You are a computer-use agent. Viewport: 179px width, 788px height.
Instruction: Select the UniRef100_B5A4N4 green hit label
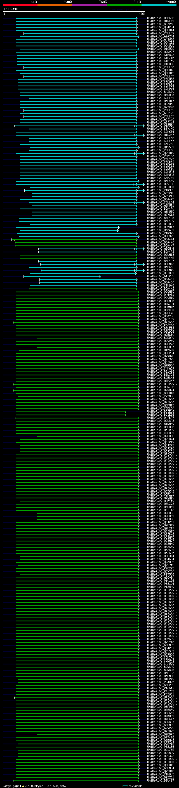coord(161,240)
